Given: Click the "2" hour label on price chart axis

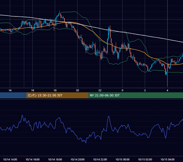Looking at the screenshot, I should [x=145, y=90].
